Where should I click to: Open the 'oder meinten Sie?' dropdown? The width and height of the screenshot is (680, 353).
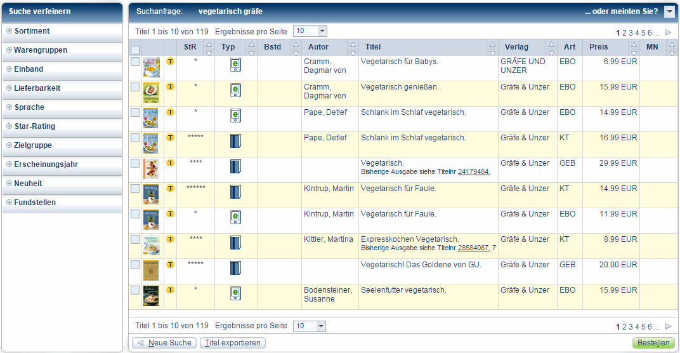pos(669,11)
